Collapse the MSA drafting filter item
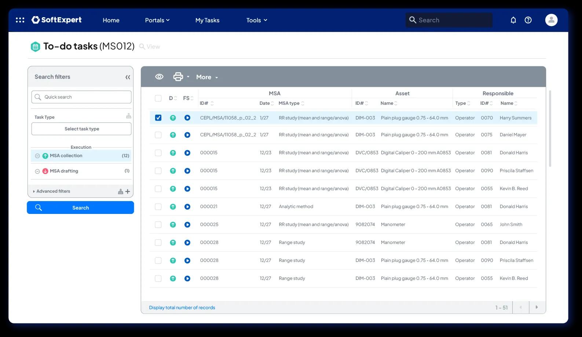This screenshot has height=337, width=582. [37, 171]
